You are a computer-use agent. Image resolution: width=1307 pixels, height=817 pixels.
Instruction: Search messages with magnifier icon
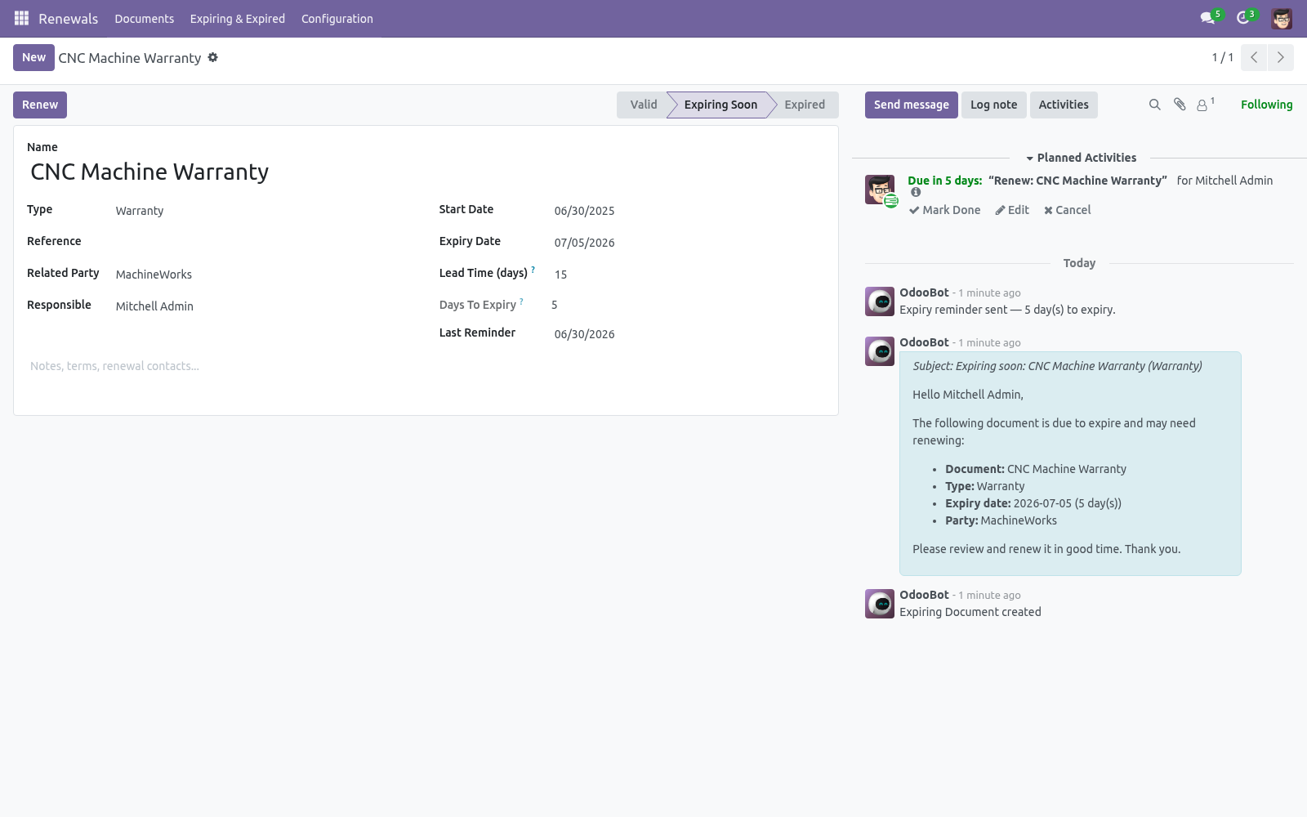(1154, 105)
